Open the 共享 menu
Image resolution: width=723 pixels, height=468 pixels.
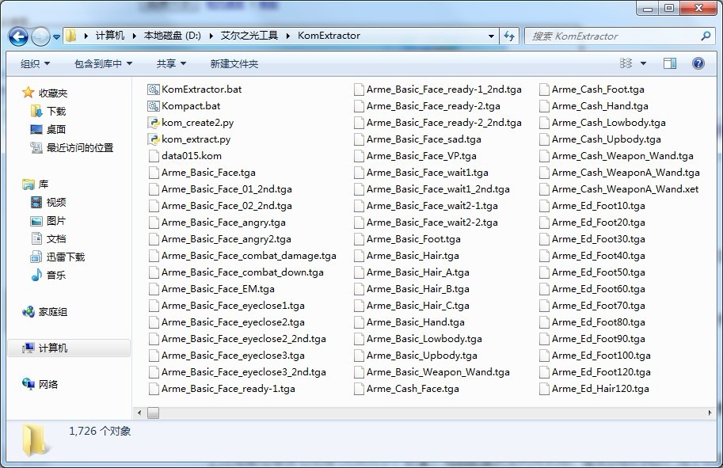171,63
